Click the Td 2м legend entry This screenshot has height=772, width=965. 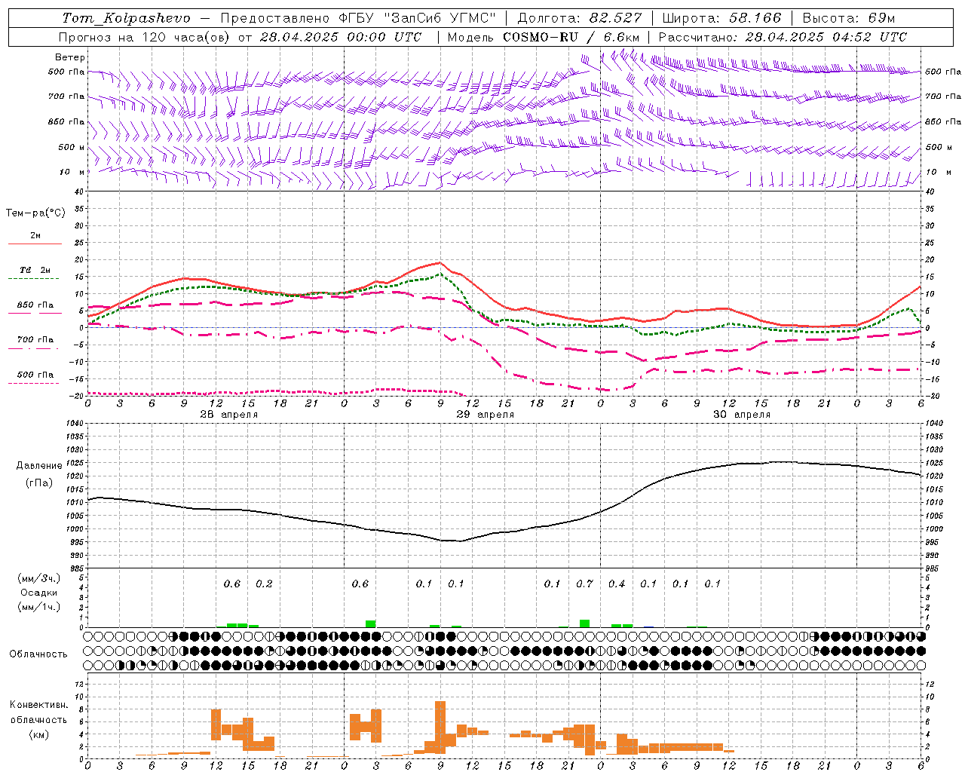[x=35, y=270]
